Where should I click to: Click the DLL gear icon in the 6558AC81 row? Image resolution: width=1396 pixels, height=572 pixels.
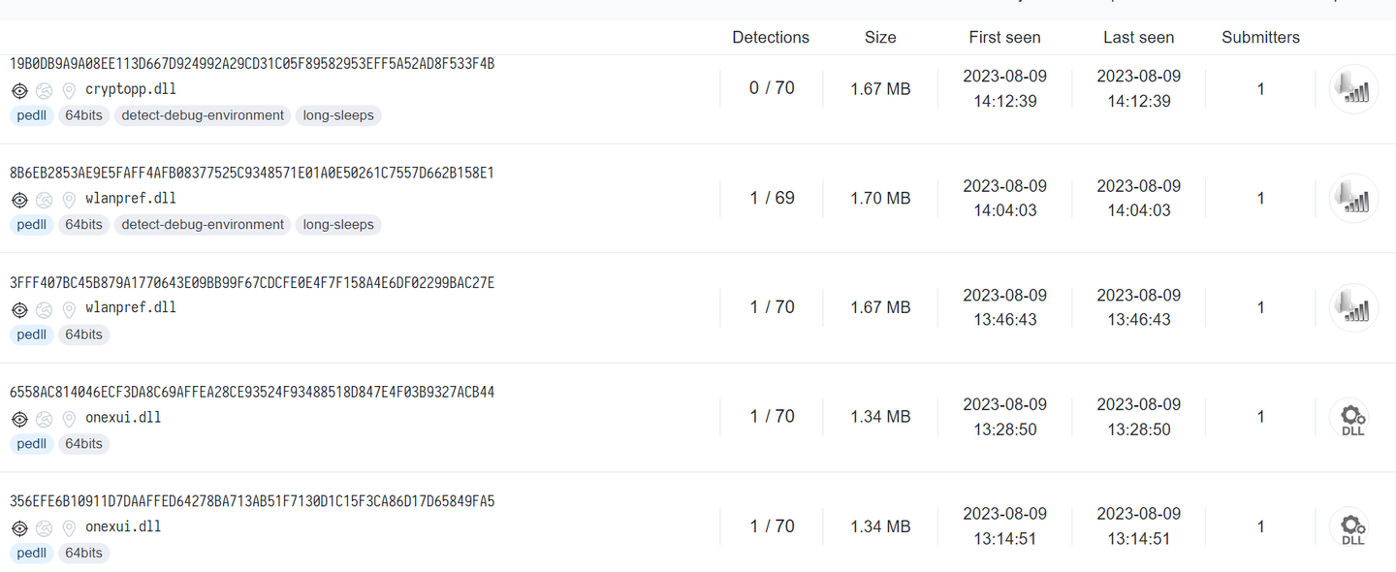click(1353, 418)
